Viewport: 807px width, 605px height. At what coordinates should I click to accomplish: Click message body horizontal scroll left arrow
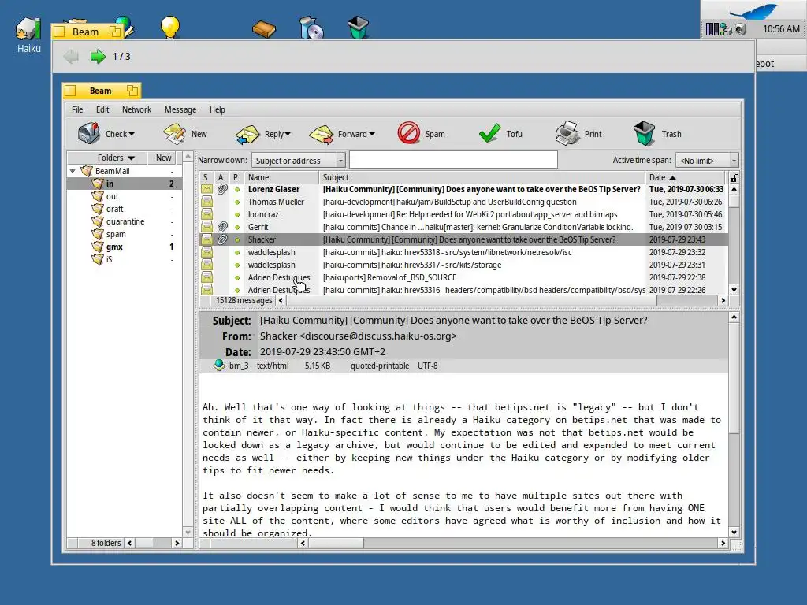click(303, 543)
